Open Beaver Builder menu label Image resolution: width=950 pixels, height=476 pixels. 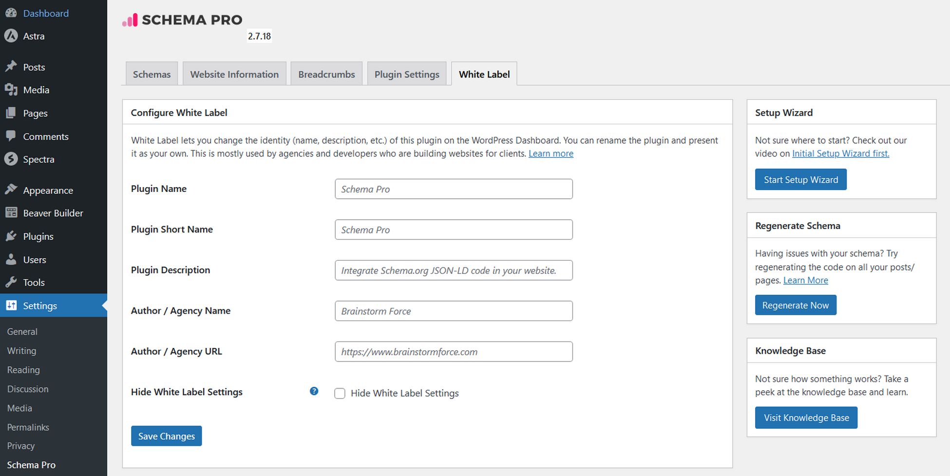tap(53, 213)
